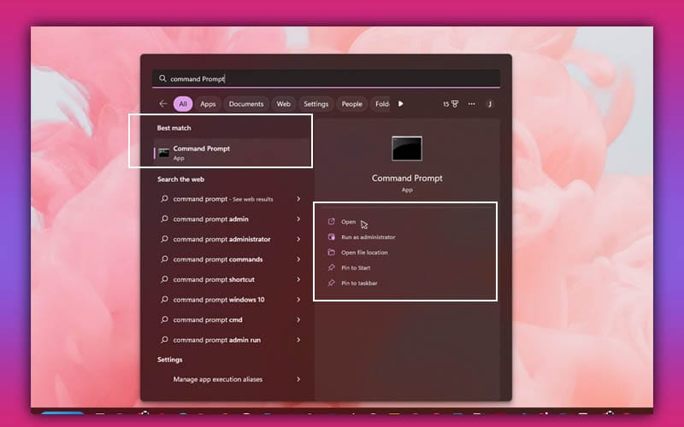Select Pin to taskbar
Image resolution: width=684 pixels, height=427 pixels.
(x=359, y=284)
